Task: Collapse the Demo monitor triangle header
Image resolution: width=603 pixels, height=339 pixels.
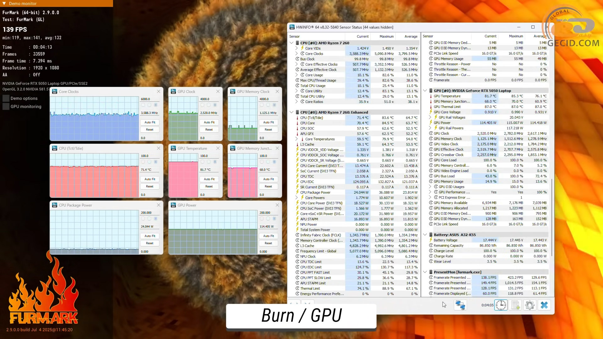Action: [x=4, y=3]
